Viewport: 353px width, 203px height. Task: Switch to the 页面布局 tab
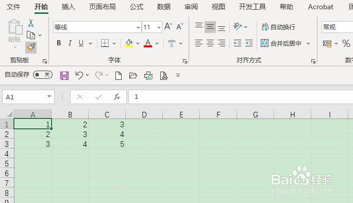click(x=103, y=7)
